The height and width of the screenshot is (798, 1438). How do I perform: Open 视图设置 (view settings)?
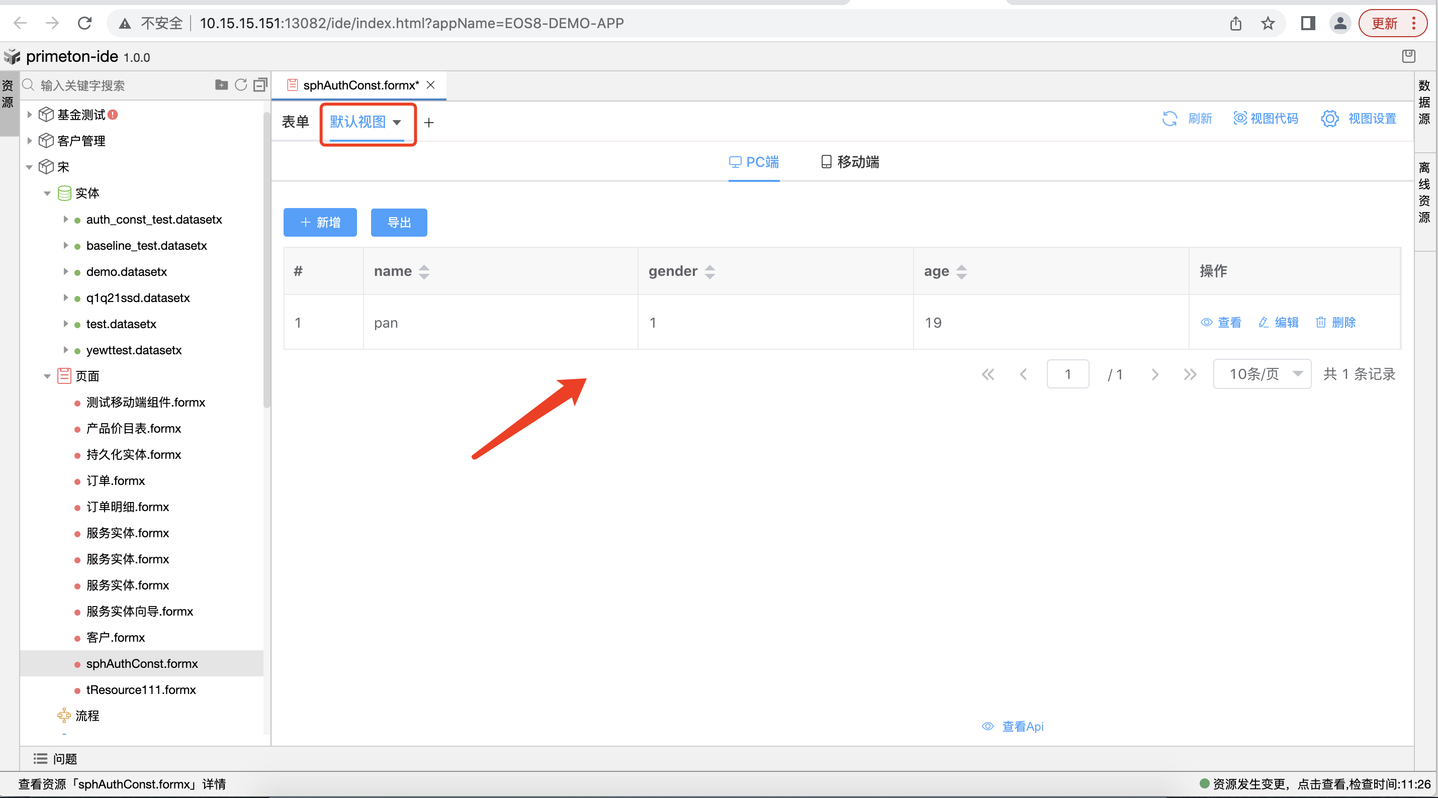pos(1358,119)
